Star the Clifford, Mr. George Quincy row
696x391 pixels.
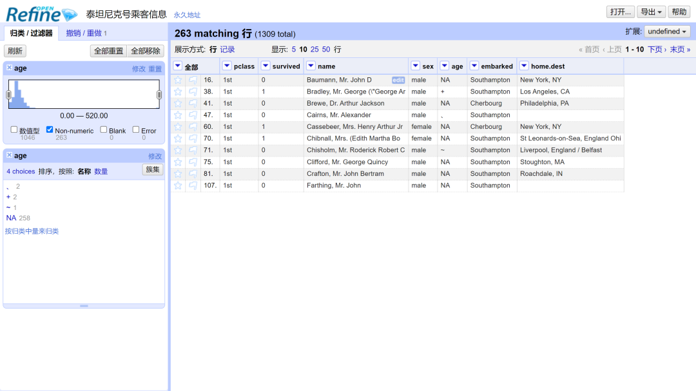click(x=178, y=162)
